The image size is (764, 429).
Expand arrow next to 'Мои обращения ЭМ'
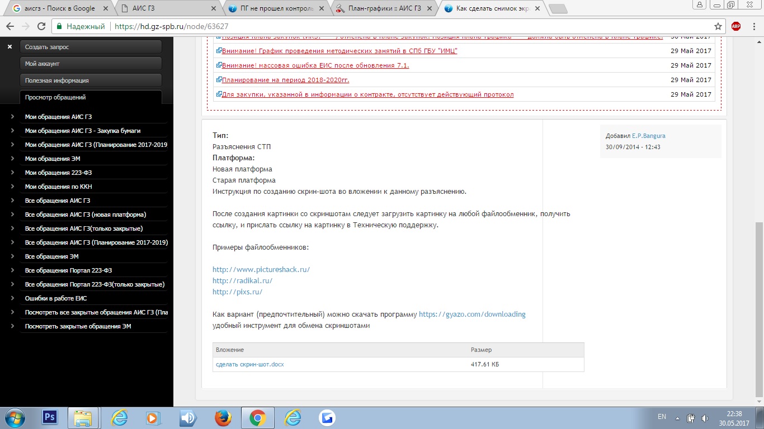(12, 159)
